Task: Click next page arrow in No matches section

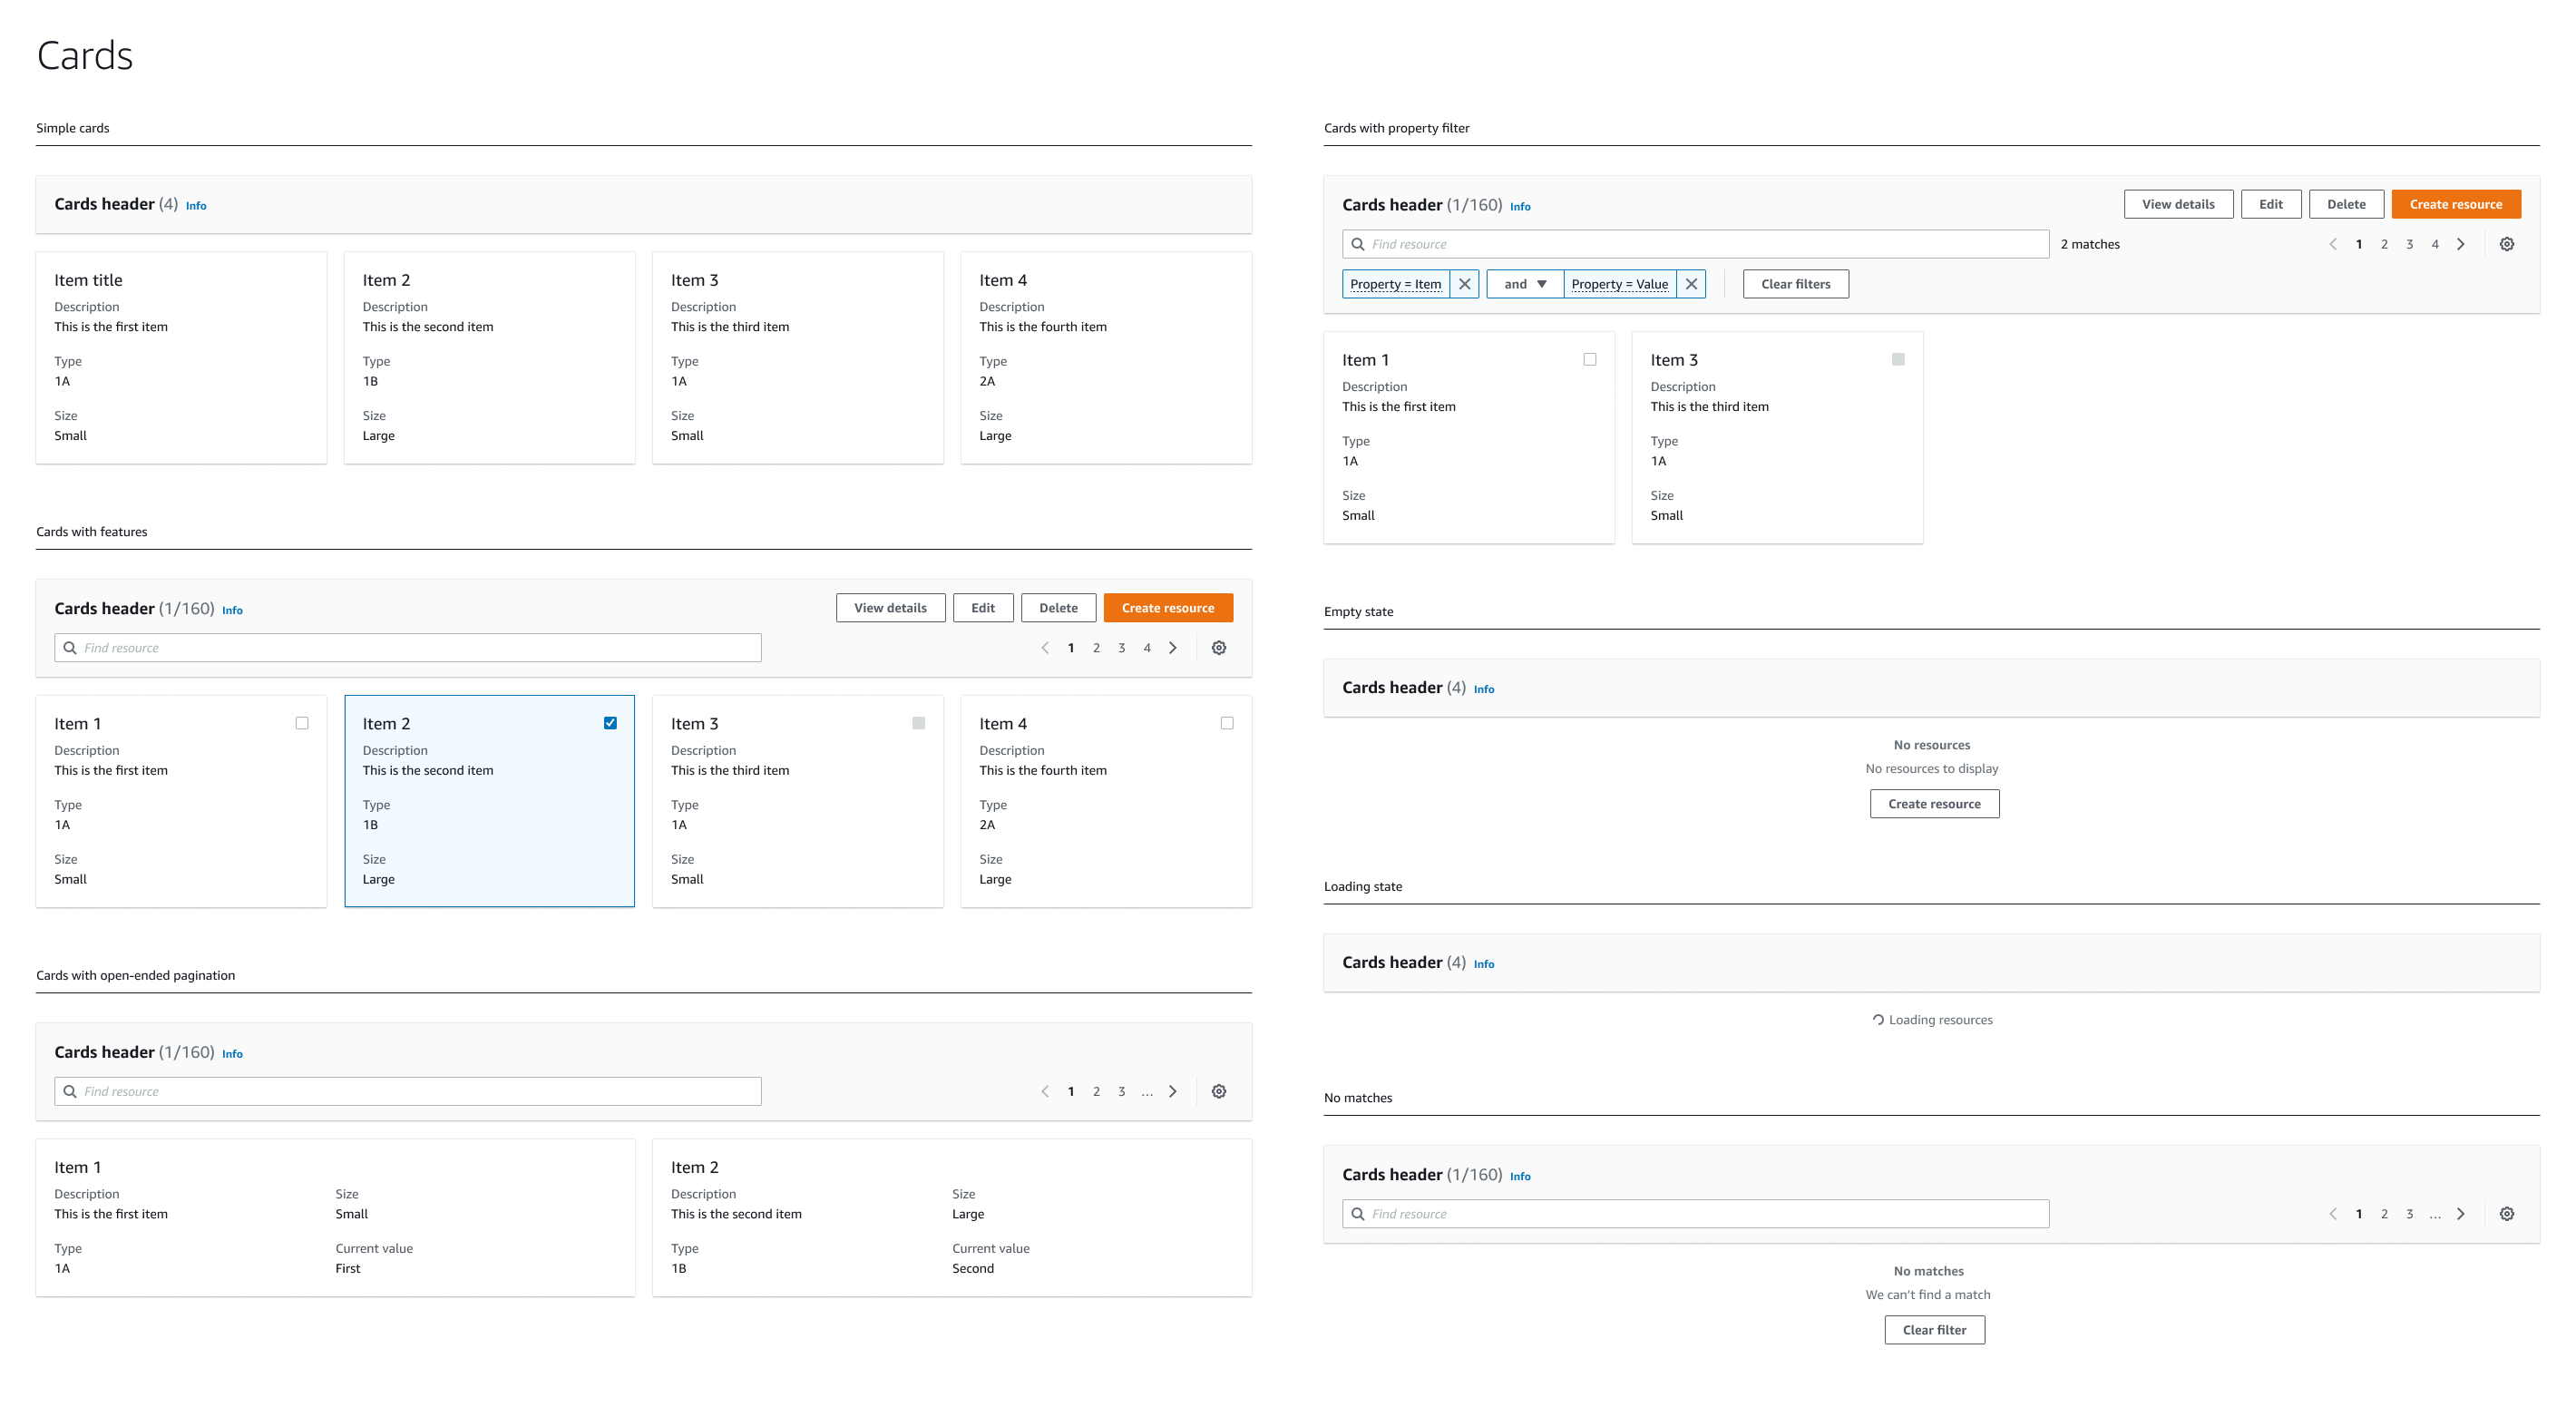Action: coord(2461,1214)
